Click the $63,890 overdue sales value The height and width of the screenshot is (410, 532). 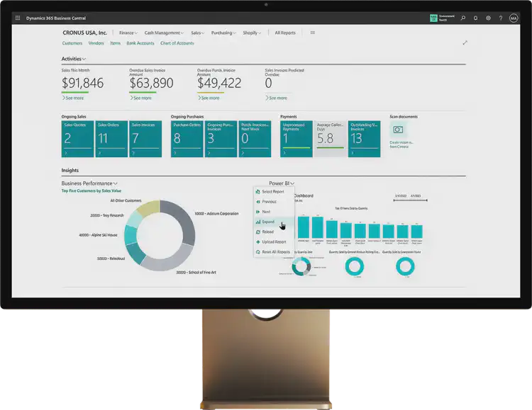click(x=151, y=83)
